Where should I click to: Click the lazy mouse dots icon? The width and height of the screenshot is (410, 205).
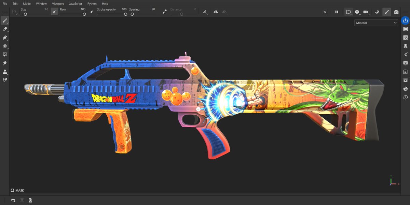165,12
